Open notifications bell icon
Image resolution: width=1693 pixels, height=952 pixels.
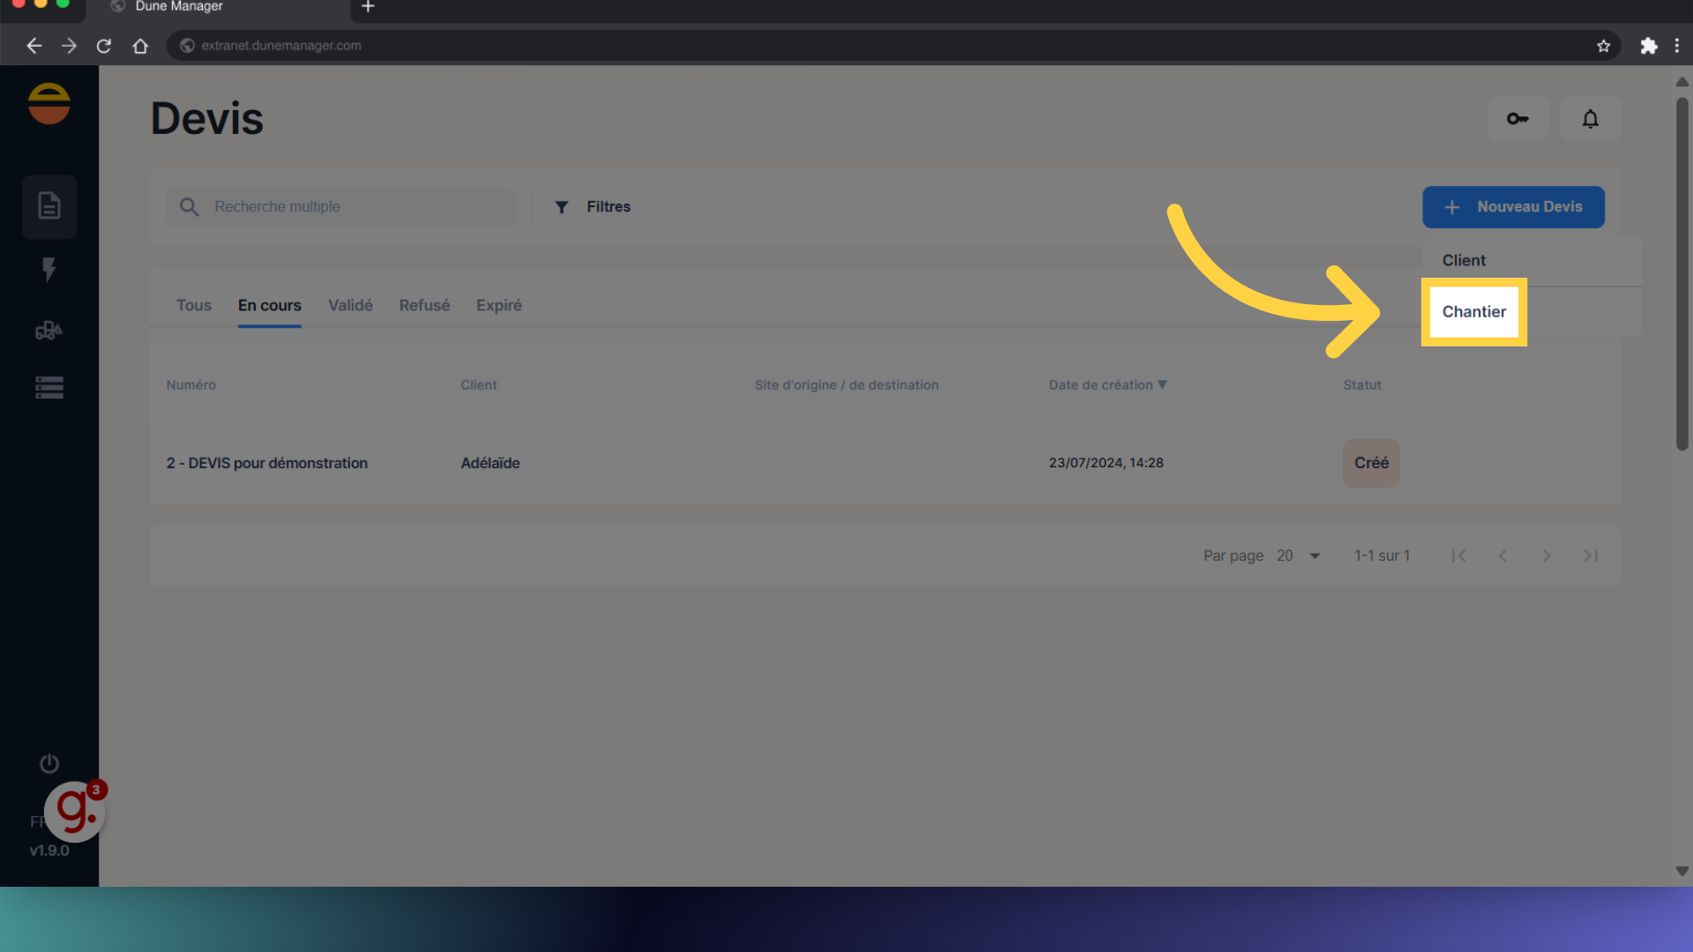pyautogui.click(x=1590, y=118)
